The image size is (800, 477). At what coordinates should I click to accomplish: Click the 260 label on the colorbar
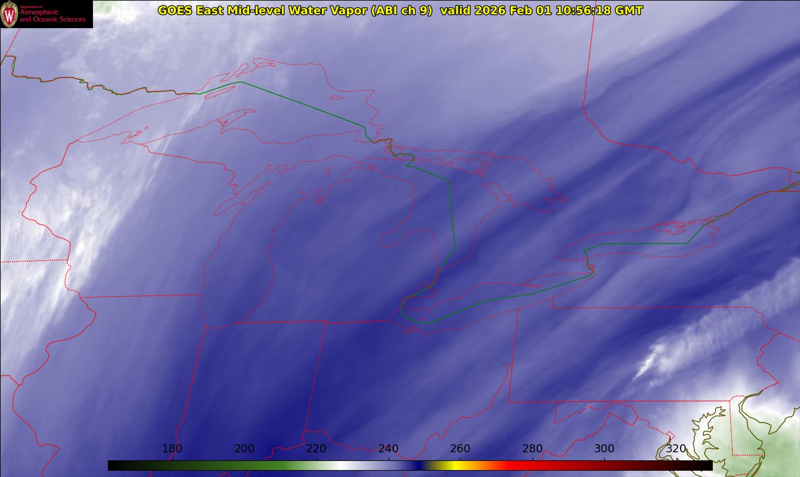[x=460, y=449]
